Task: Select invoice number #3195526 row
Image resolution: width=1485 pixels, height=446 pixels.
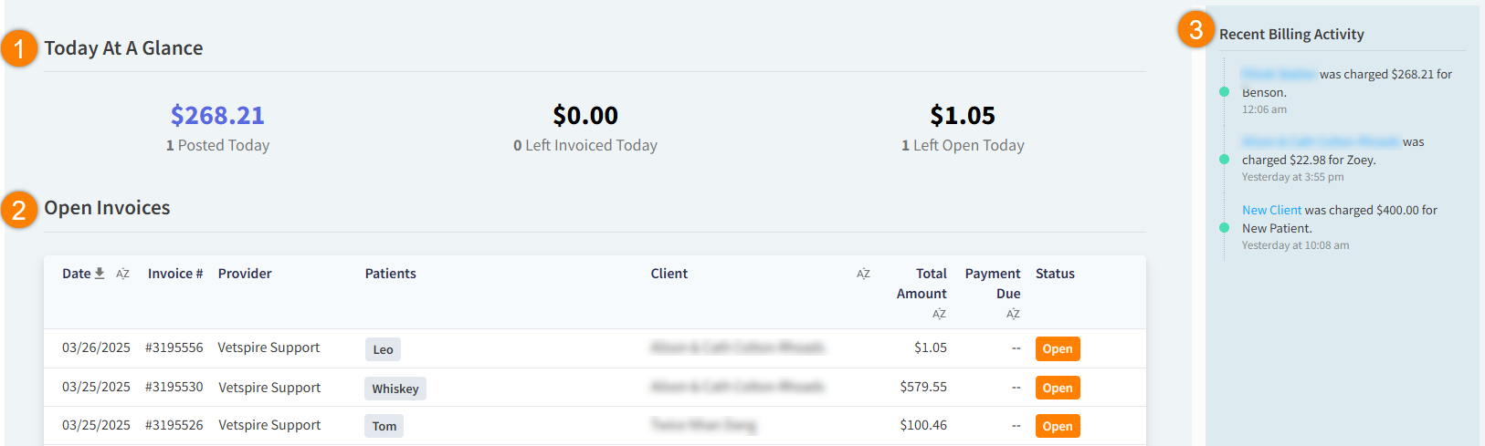Action: (x=174, y=425)
